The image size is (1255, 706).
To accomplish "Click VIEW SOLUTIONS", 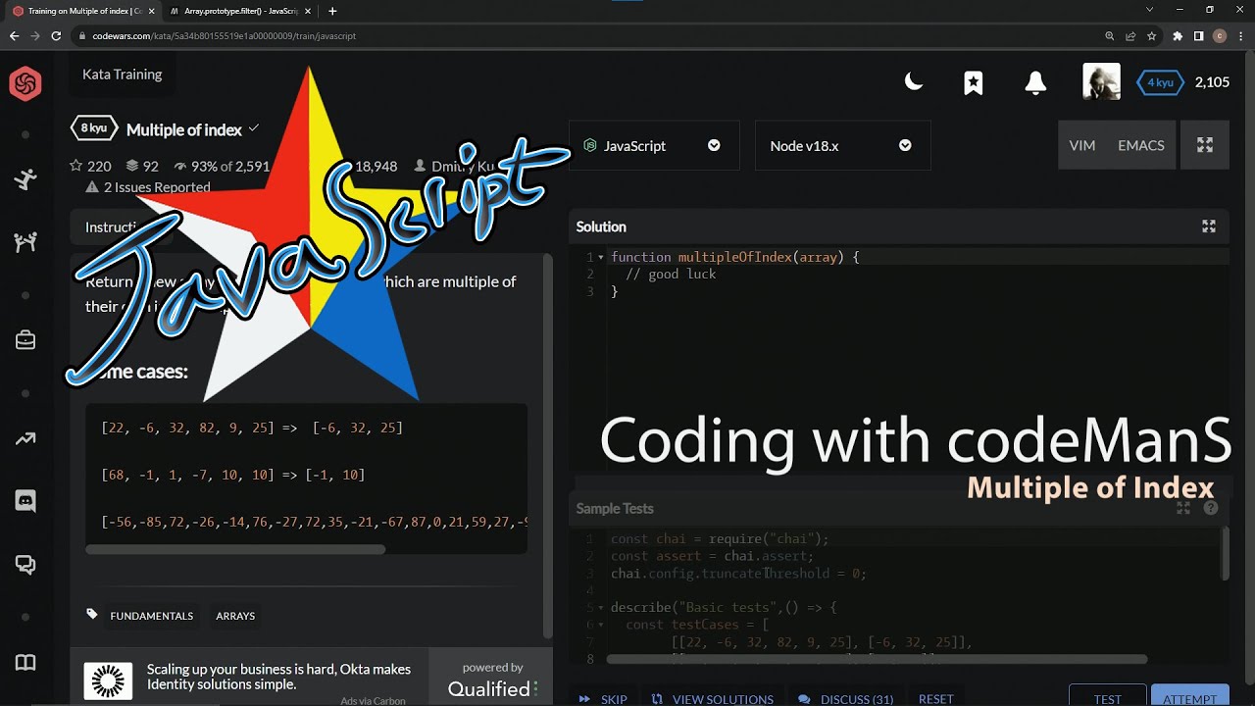I will pos(713,699).
